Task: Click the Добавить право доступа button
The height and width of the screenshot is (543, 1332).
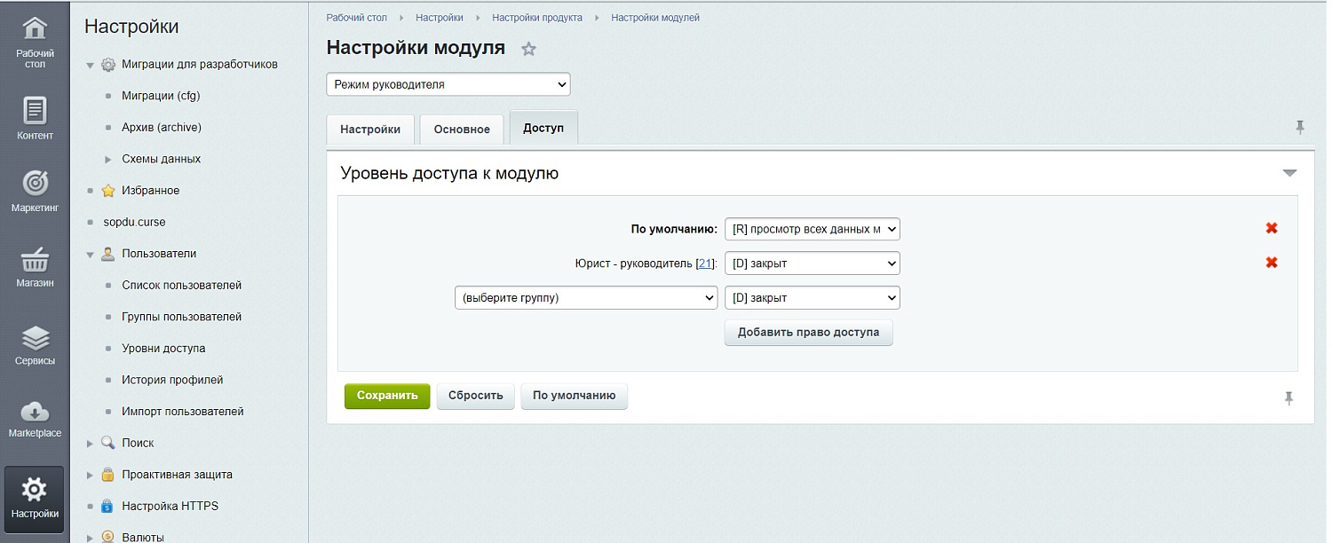Action: (808, 332)
